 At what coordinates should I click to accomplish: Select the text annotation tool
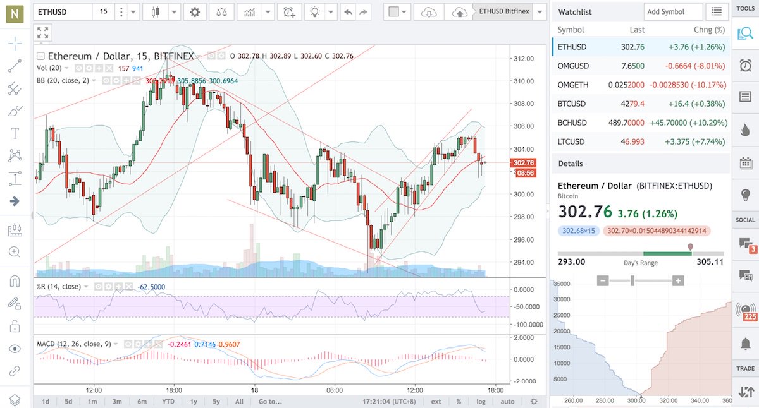(15, 133)
